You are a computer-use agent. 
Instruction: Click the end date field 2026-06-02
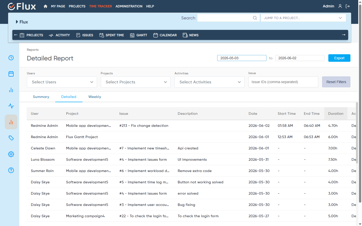300,58
